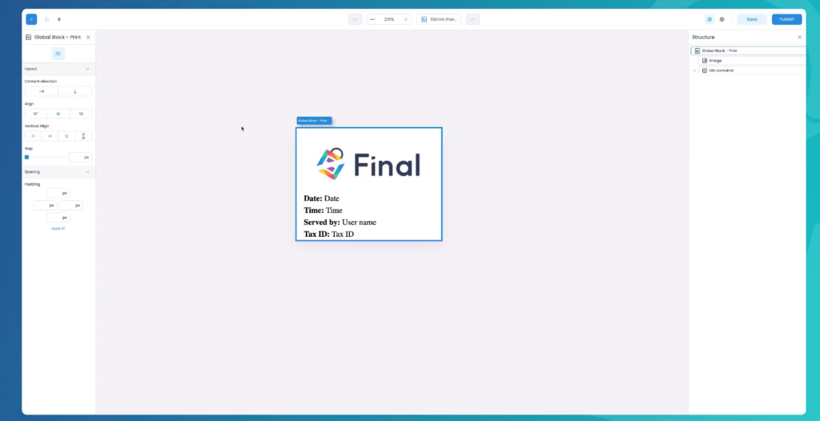Choose the right Align option

(81, 114)
